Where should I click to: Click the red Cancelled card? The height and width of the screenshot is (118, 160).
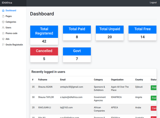pyautogui.click(x=44, y=55)
